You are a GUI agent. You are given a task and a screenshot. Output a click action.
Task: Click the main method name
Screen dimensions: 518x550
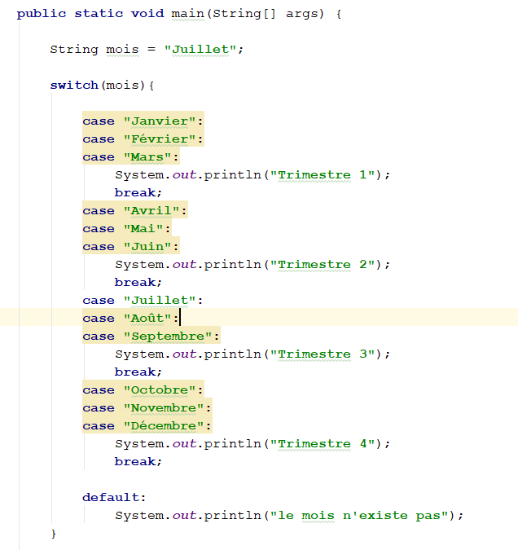pos(187,14)
